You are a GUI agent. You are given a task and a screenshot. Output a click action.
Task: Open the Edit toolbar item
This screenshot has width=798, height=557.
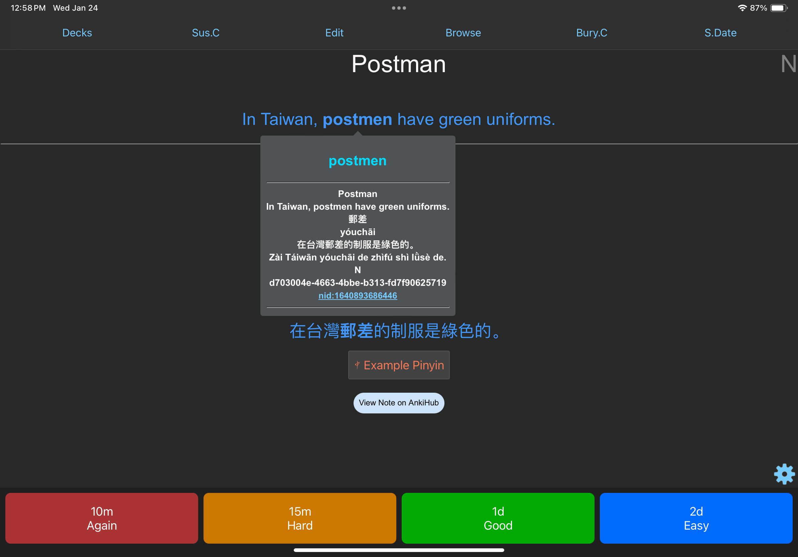(334, 33)
